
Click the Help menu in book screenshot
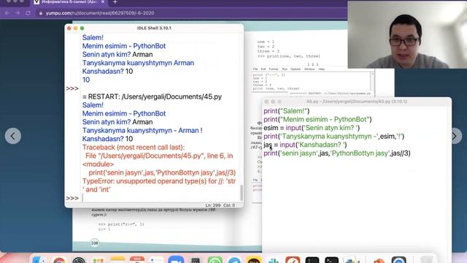click(x=321, y=69)
